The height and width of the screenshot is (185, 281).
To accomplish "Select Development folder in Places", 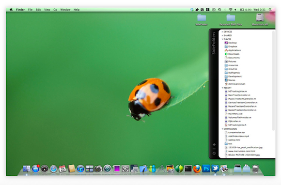I will [x=233, y=77].
